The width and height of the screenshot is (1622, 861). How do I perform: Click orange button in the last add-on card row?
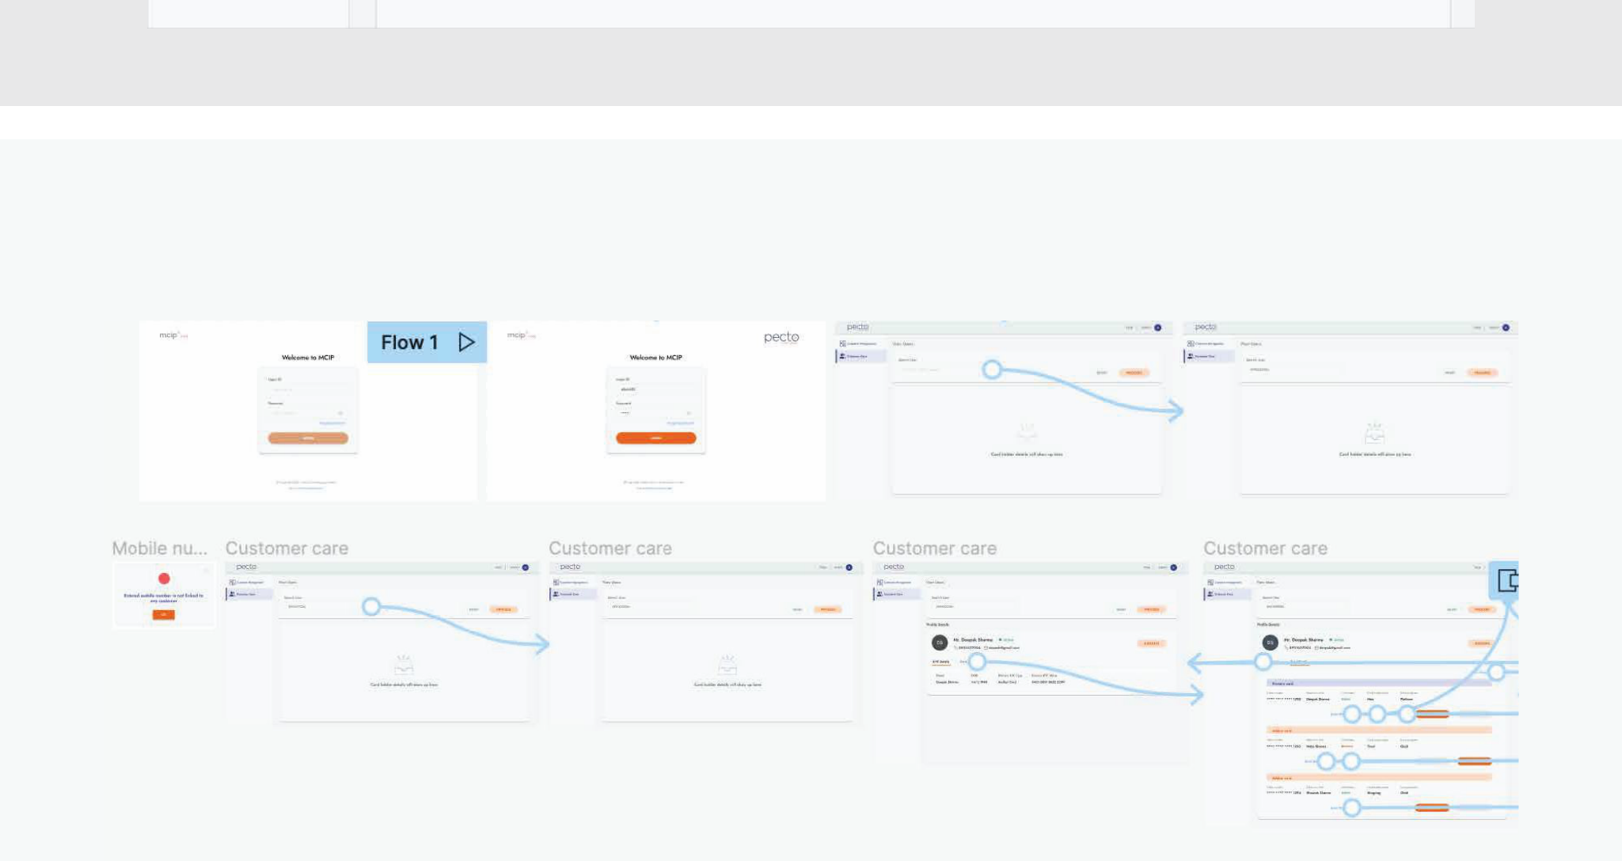[x=1432, y=807]
